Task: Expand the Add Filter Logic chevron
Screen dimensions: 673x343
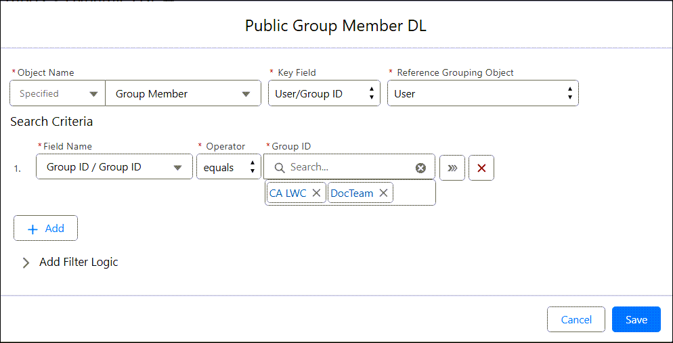Action: (x=26, y=262)
